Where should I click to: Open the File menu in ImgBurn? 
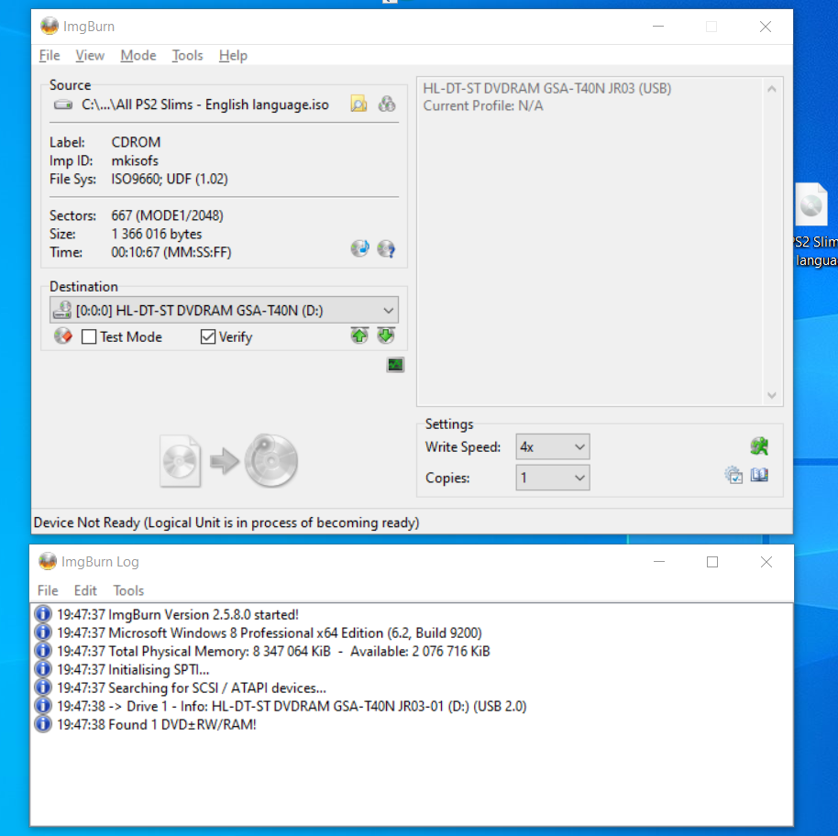coord(50,56)
